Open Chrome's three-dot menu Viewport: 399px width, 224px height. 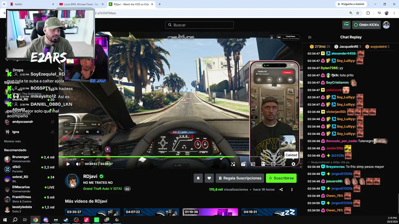pos(394,13)
